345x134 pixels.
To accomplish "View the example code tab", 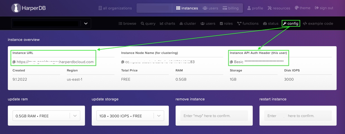I will point(318,24).
